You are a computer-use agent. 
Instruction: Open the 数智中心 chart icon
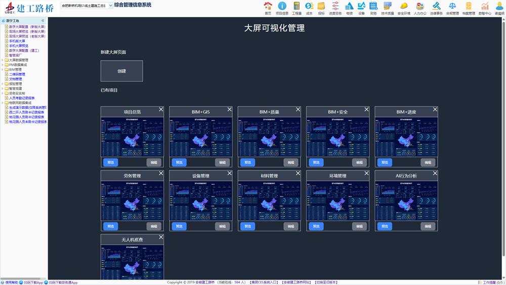coord(485,6)
